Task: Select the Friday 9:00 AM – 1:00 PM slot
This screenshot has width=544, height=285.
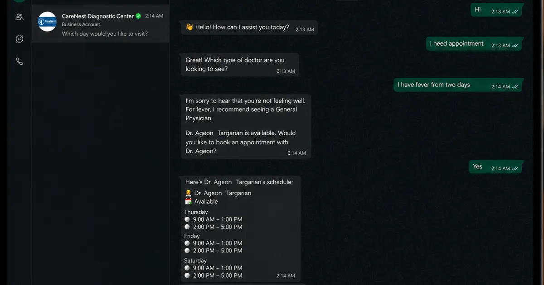Action: pos(214,243)
